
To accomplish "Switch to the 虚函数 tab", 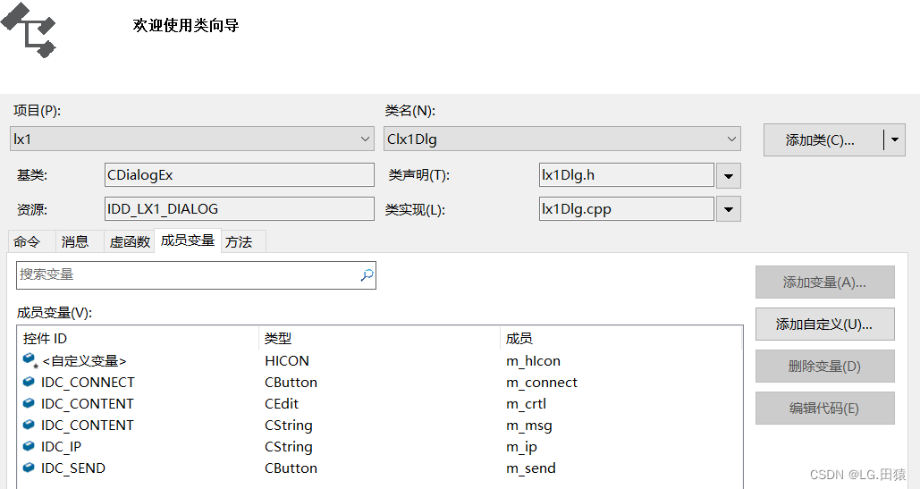I will [130, 241].
